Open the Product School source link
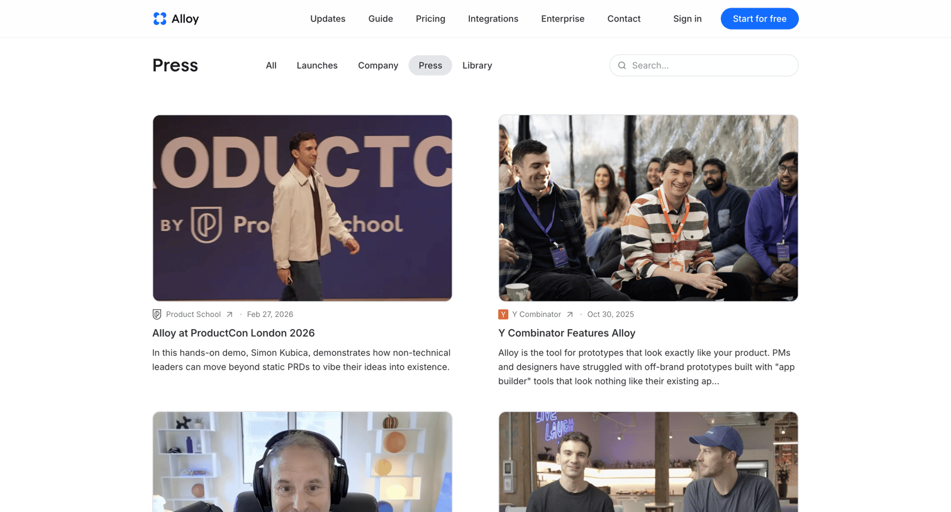The width and height of the screenshot is (951, 512). tap(193, 314)
